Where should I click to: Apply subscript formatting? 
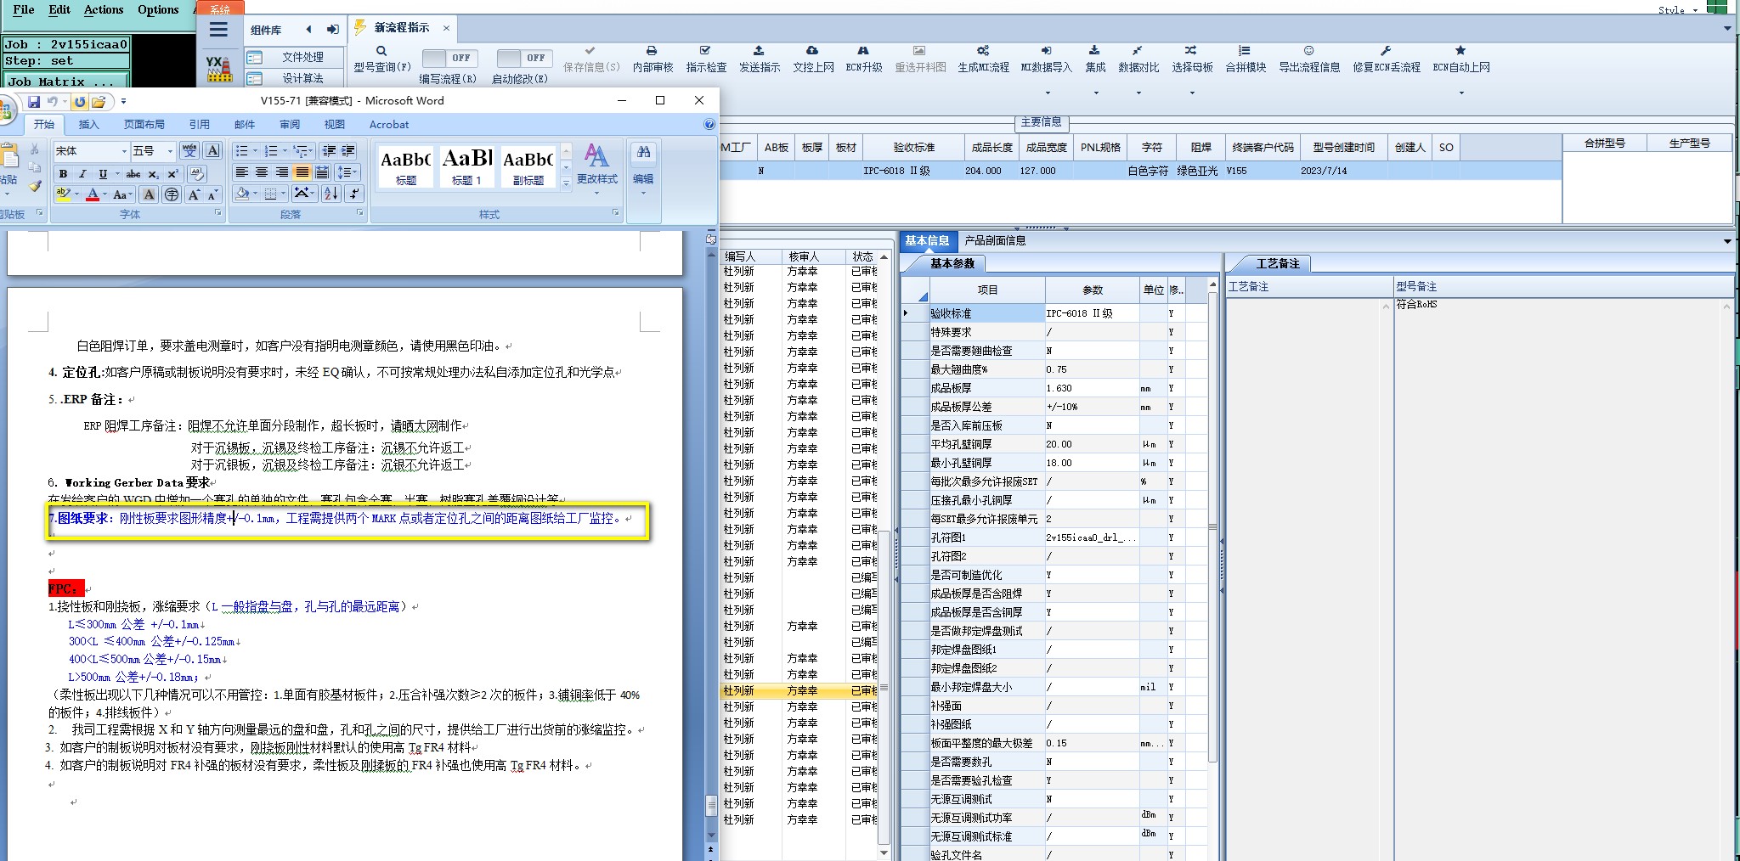click(154, 174)
